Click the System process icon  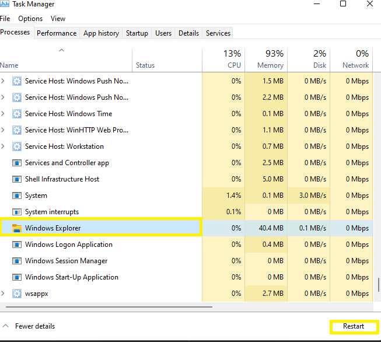[x=17, y=196]
